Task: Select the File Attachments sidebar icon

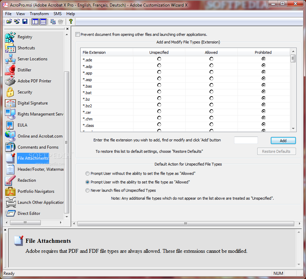Action: coord(10,158)
